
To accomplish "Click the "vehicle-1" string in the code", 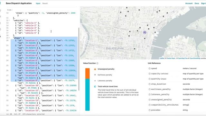I will [x=31, y=23].
